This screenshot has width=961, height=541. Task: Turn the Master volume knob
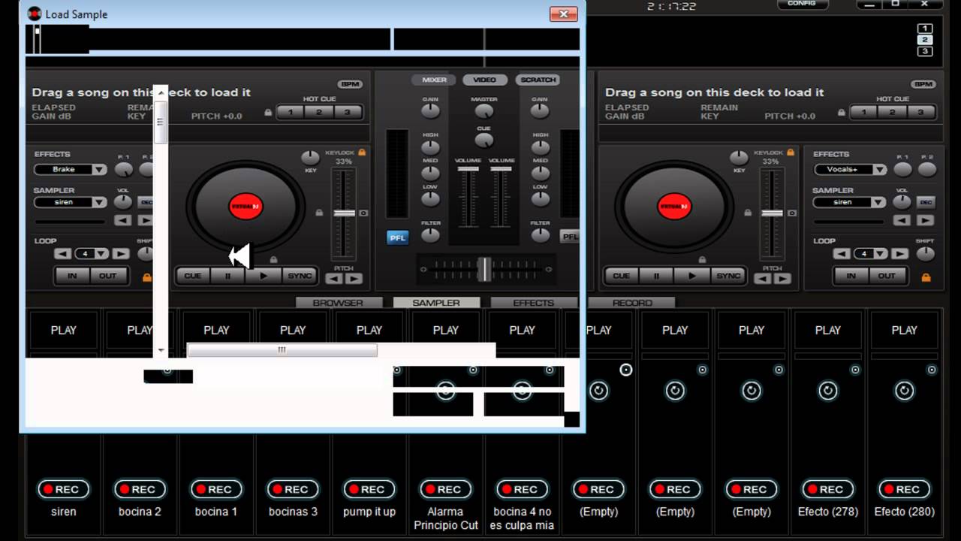[484, 112]
